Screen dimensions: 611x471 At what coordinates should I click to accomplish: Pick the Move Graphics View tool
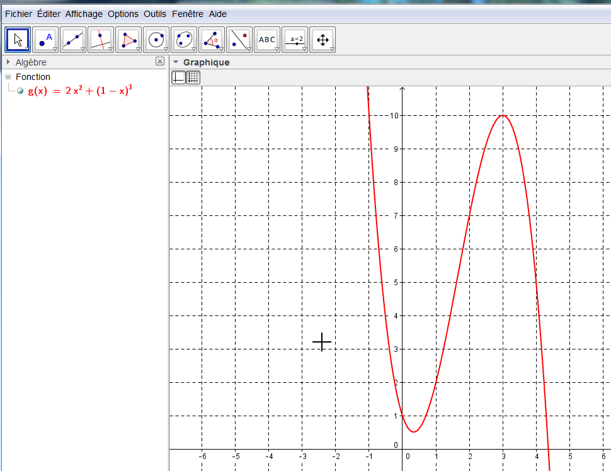pyautogui.click(x=323, y=40)
